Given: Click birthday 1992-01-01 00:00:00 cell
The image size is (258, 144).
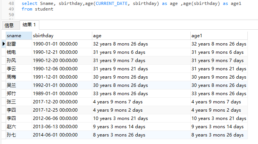Looking at the screenshot, I should (x=62, y=85).
